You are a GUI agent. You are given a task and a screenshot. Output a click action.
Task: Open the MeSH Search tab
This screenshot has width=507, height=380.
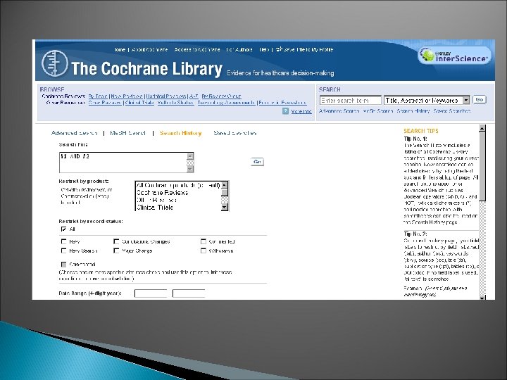(x=127, y=133)
